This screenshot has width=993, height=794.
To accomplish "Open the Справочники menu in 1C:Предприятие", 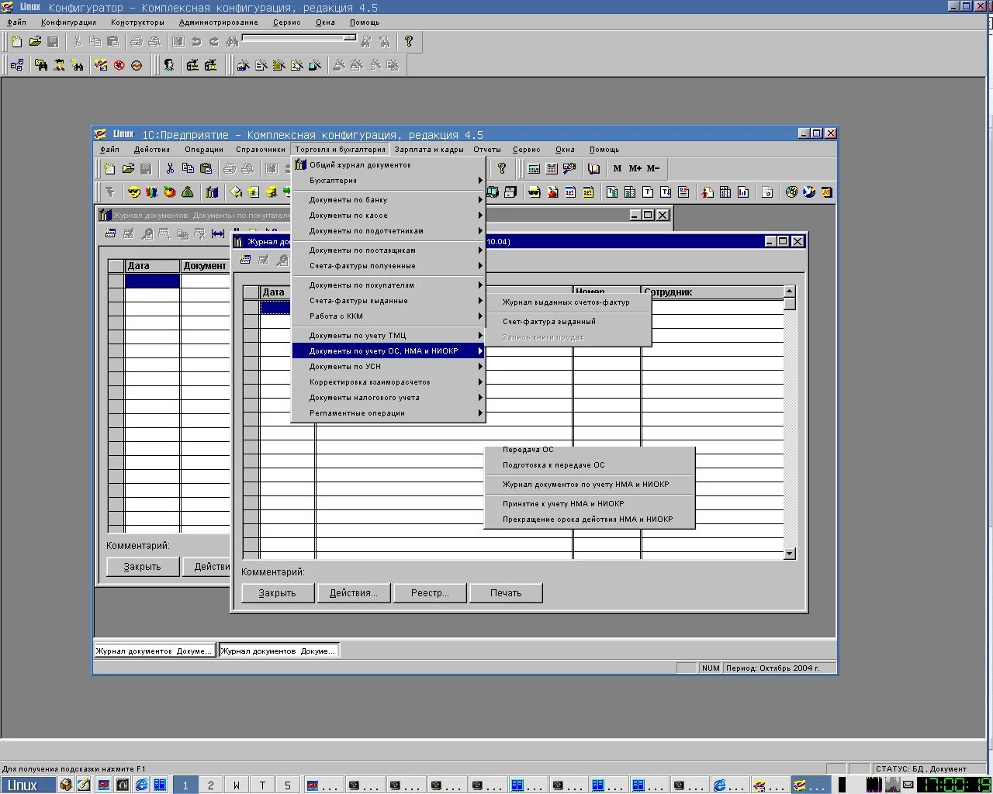I will tap(261, 150).
